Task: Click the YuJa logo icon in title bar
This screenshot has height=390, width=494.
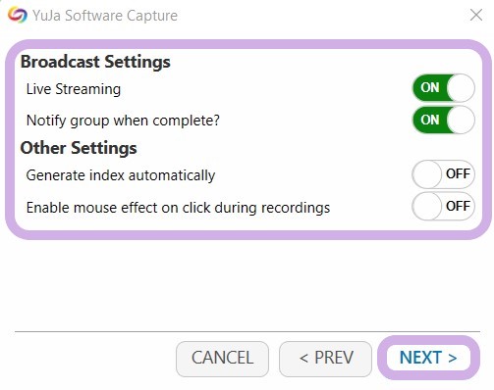Action: tap(18, 15)
